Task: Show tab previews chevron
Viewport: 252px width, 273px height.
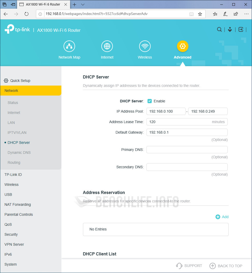Action: [83, 4]
